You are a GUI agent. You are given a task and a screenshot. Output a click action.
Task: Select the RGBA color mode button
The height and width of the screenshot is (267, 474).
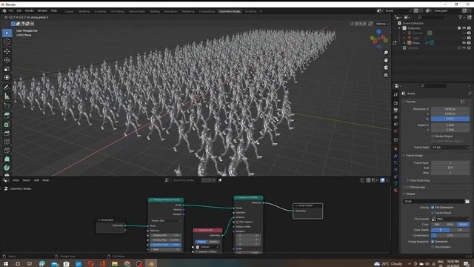pos(463,224)
